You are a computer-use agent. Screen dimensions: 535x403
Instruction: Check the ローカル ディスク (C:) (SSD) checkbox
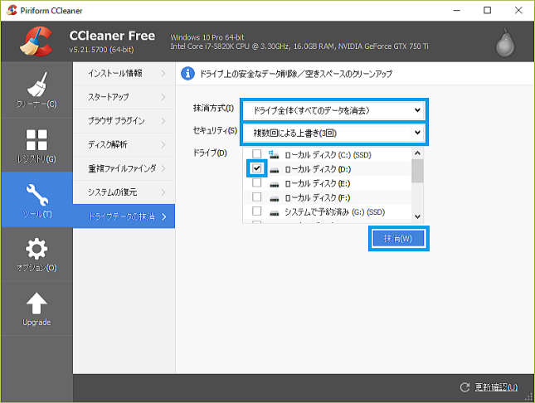tap(257, 154)
